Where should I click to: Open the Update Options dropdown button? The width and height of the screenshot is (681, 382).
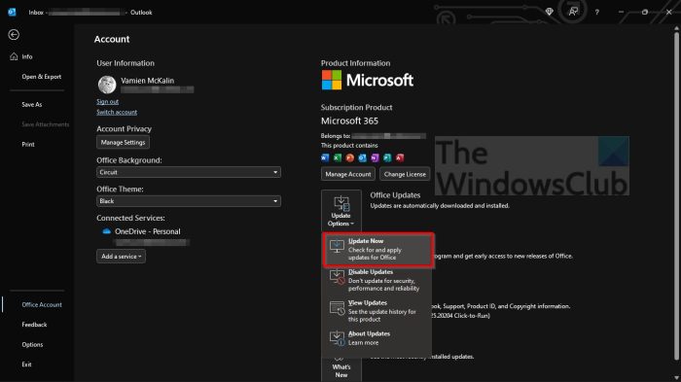click(340, 211)
